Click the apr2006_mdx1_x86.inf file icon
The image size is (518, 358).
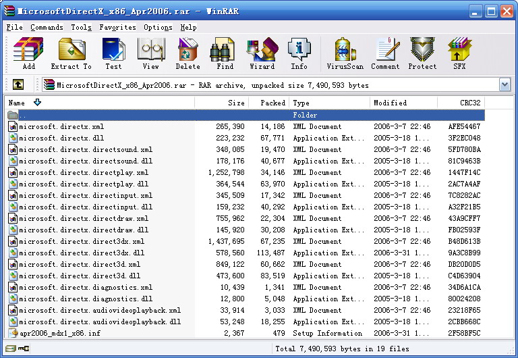coord(13,333)
